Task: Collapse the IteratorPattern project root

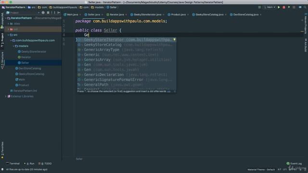Action: click(6, 18)
